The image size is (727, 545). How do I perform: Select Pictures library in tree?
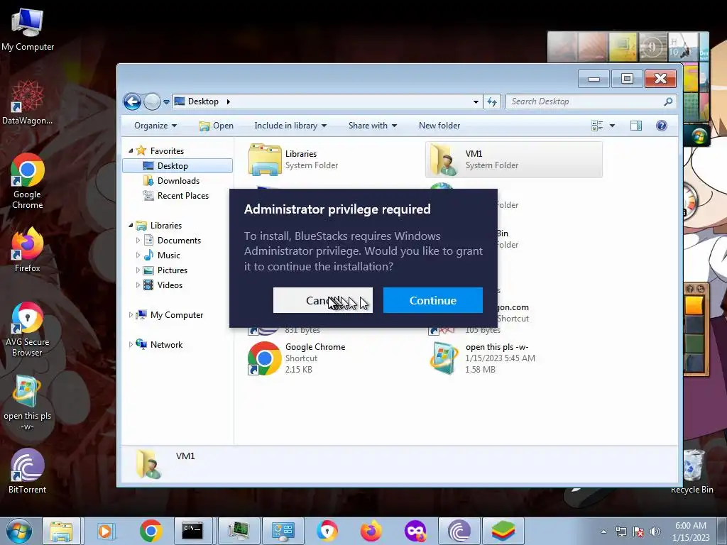172,270
